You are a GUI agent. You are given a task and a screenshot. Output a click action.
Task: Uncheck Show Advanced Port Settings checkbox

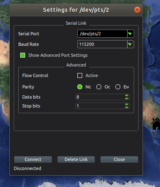23,55
